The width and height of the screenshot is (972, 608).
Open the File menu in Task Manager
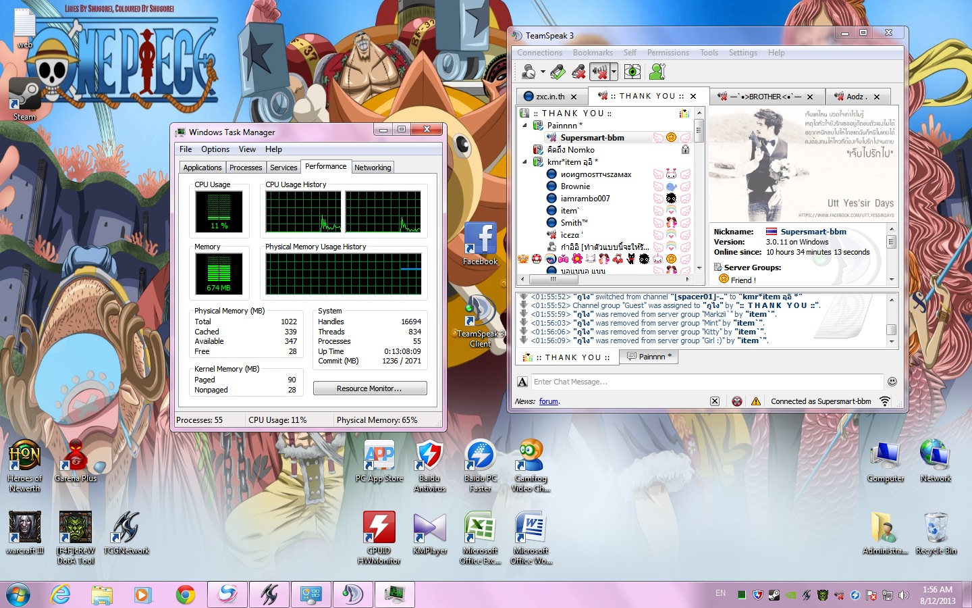click(186, 149)
